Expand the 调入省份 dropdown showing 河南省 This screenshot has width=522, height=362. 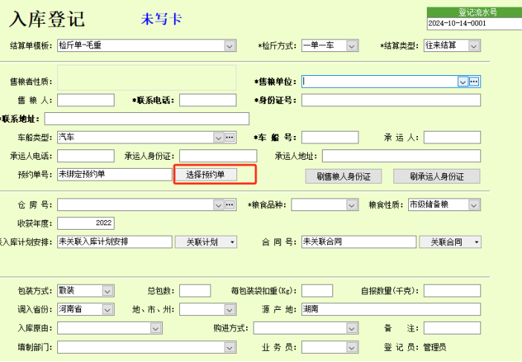pyautogui.click(x=107, y=309)
